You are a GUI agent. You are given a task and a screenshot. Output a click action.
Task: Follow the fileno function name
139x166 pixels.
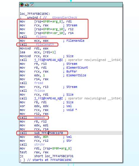click(x=41, y=37)
